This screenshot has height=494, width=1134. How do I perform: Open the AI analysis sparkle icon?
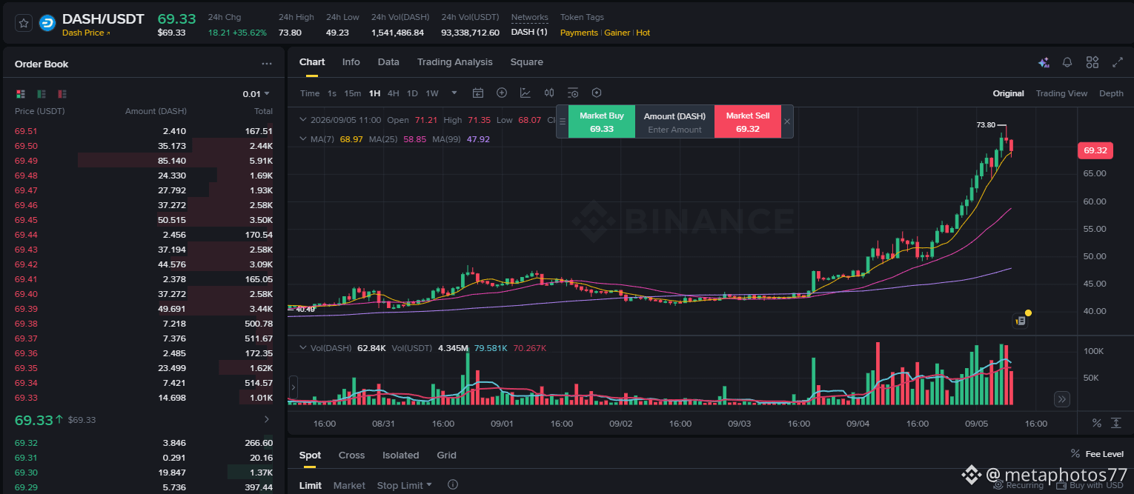click(x=1044, y=63)
